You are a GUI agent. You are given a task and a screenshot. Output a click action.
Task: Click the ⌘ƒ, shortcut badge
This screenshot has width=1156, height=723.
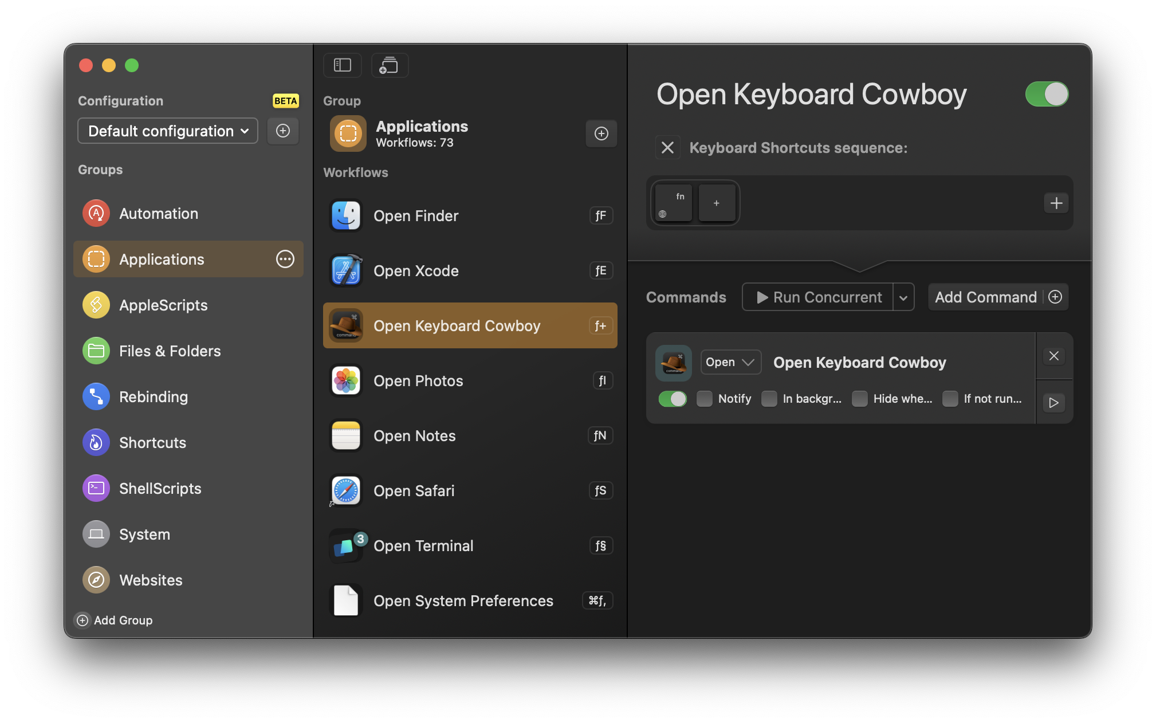(597, 600)
